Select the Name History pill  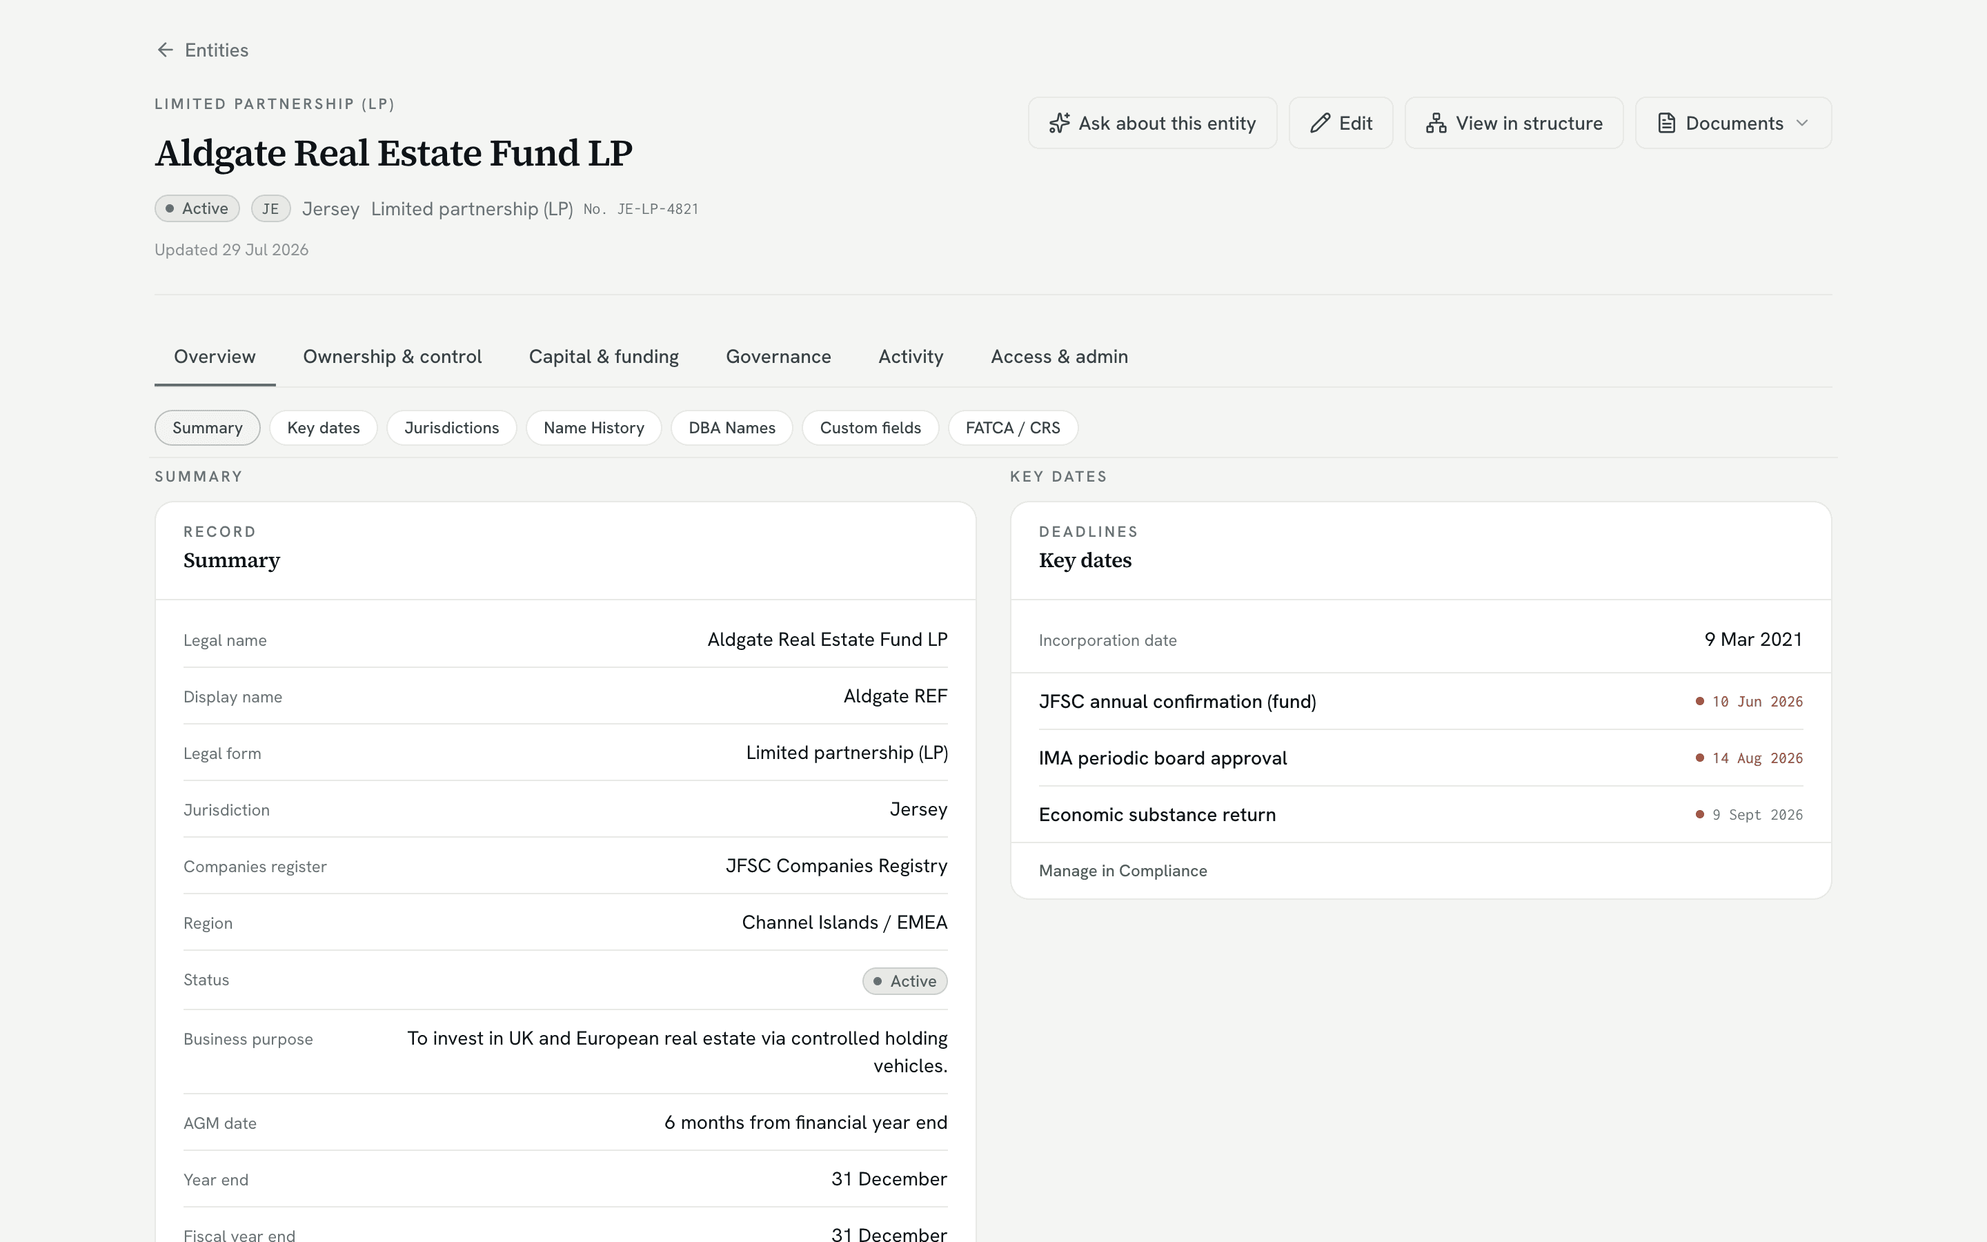(593, 428)
